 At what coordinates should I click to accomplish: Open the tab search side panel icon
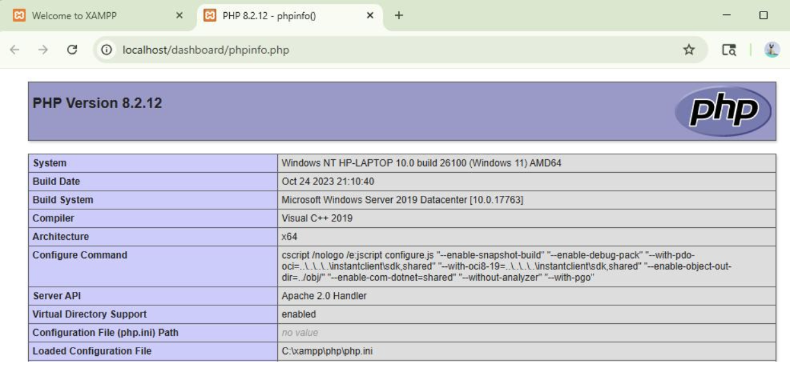coord(729,50)
